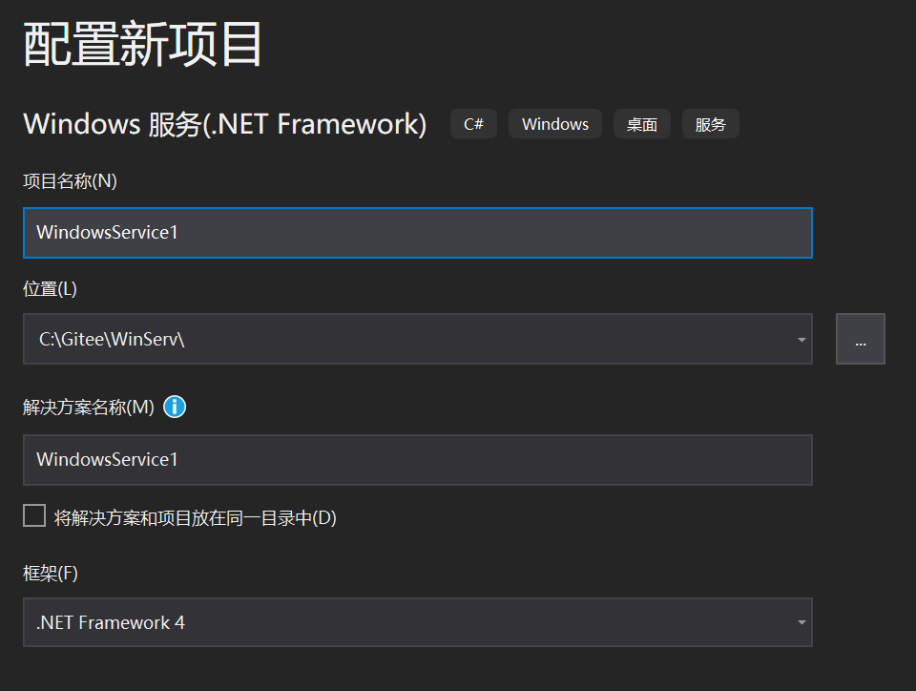This screenshot has height=691, width=916.
Task: Click the Windows tag
Action: coord(555,124)
